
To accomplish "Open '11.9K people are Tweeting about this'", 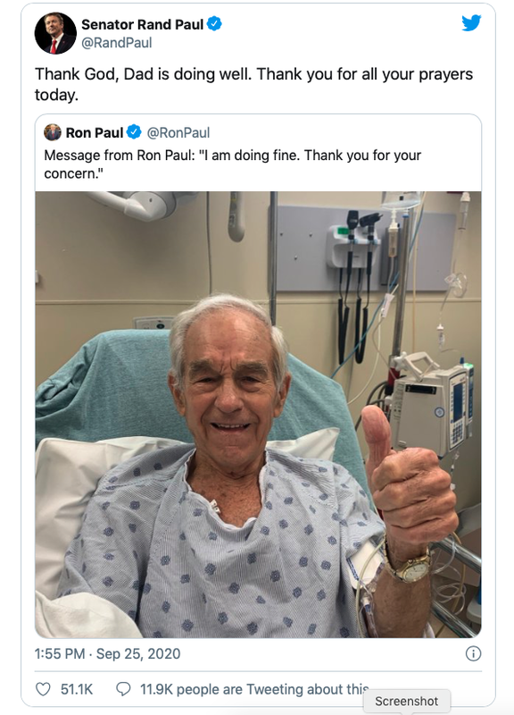I will click(x=254, y=689).
